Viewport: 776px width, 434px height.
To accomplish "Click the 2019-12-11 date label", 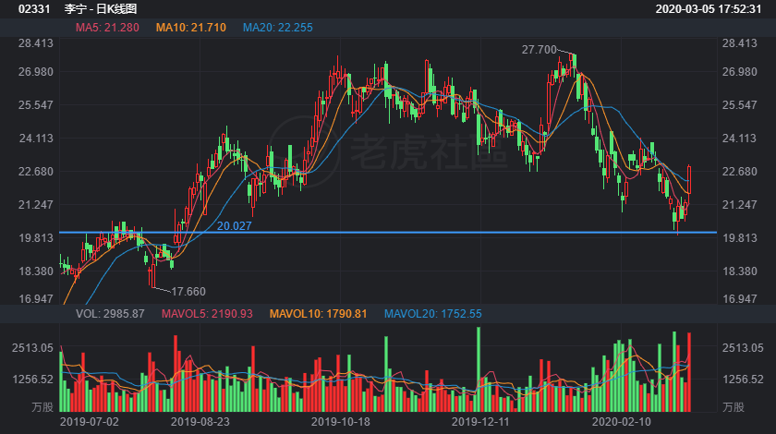I will point(480,422).
